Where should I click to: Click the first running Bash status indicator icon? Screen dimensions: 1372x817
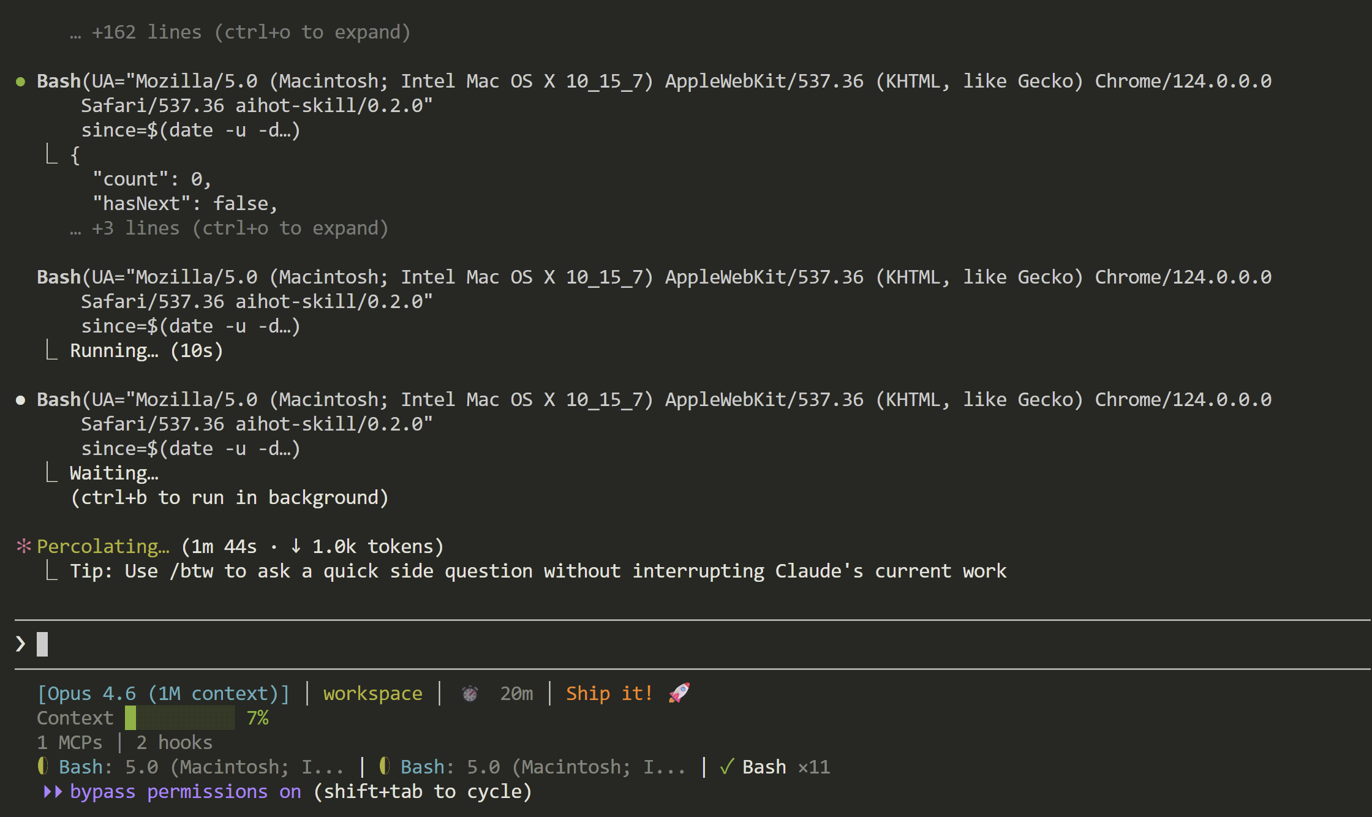tap(42, 766)
